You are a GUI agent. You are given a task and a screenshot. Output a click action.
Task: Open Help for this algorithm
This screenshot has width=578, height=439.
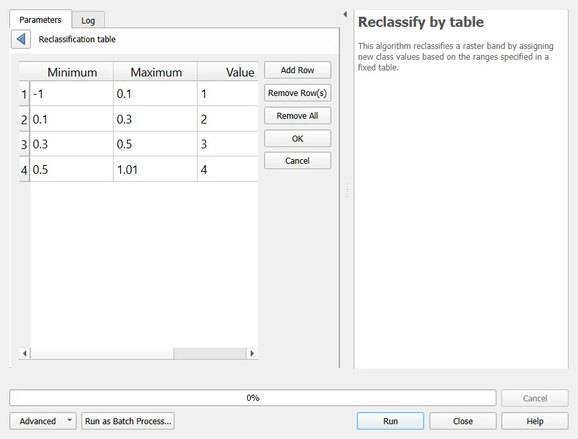click(535, 421)
